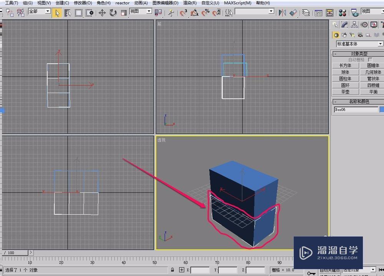Open the 标准基本体 primitives dropdown
The height and width of the screenshot is (276, 384).
click(x=357, y=44)
